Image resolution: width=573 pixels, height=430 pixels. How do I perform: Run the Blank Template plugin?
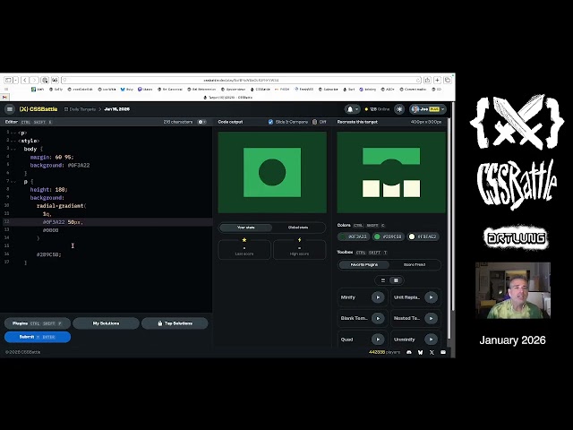tap(378, 318)
